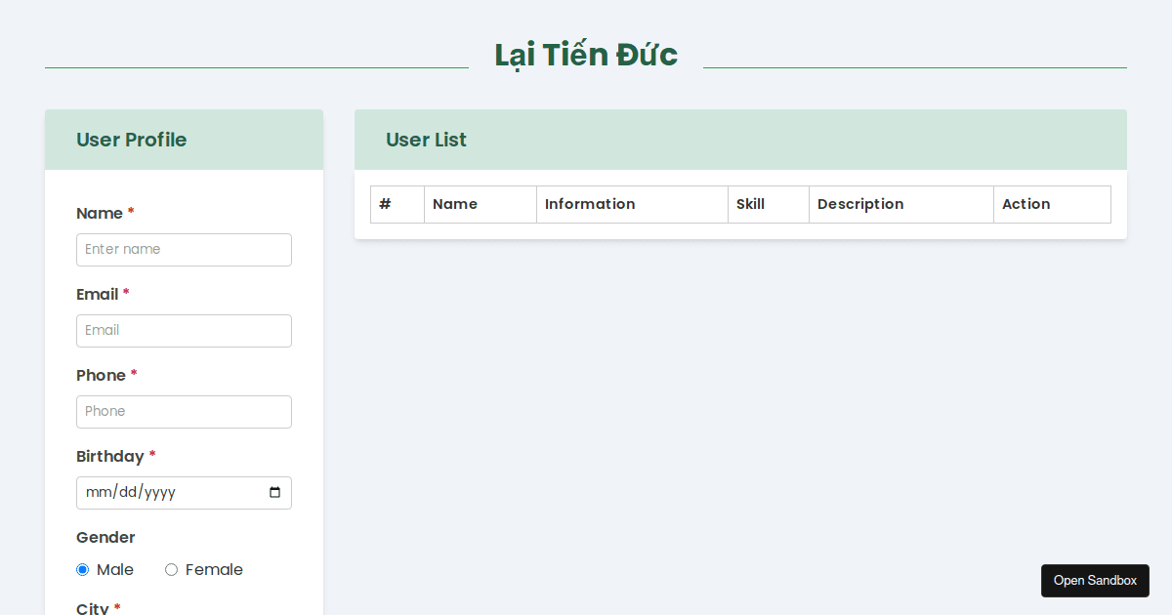Click the Open Sandbox button
Viewport: 1172px width, 615px height.
tap(1095, 580)
